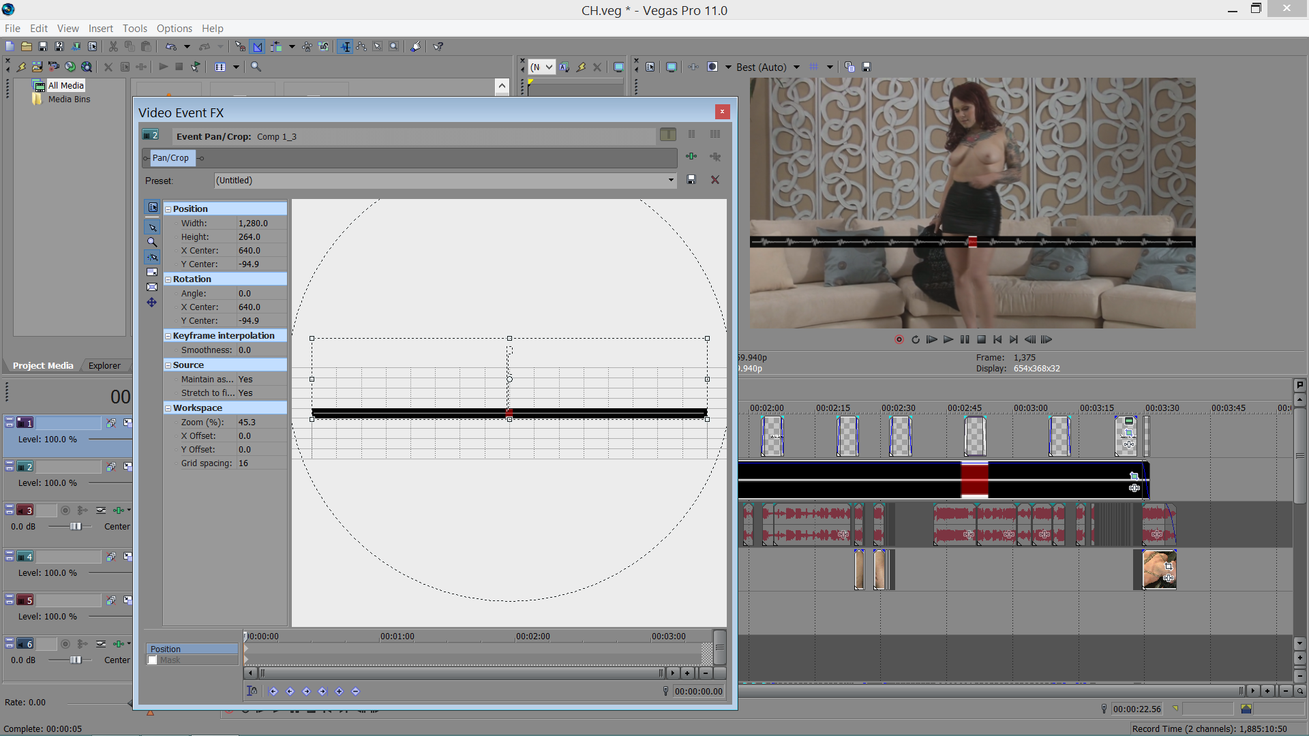Click the Save Preset disk icon

pos(691,180)
